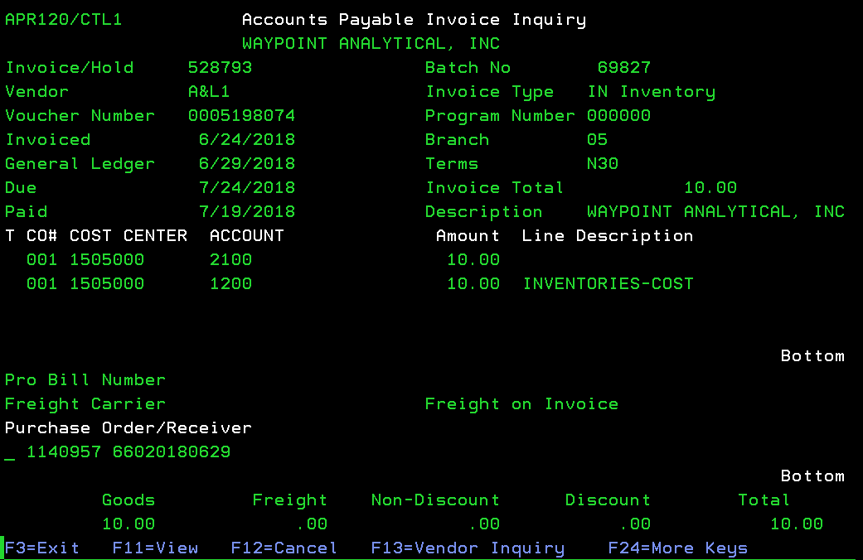863x560 pixels.
Task: Click batch number 69827
Action: pos(623,68)
